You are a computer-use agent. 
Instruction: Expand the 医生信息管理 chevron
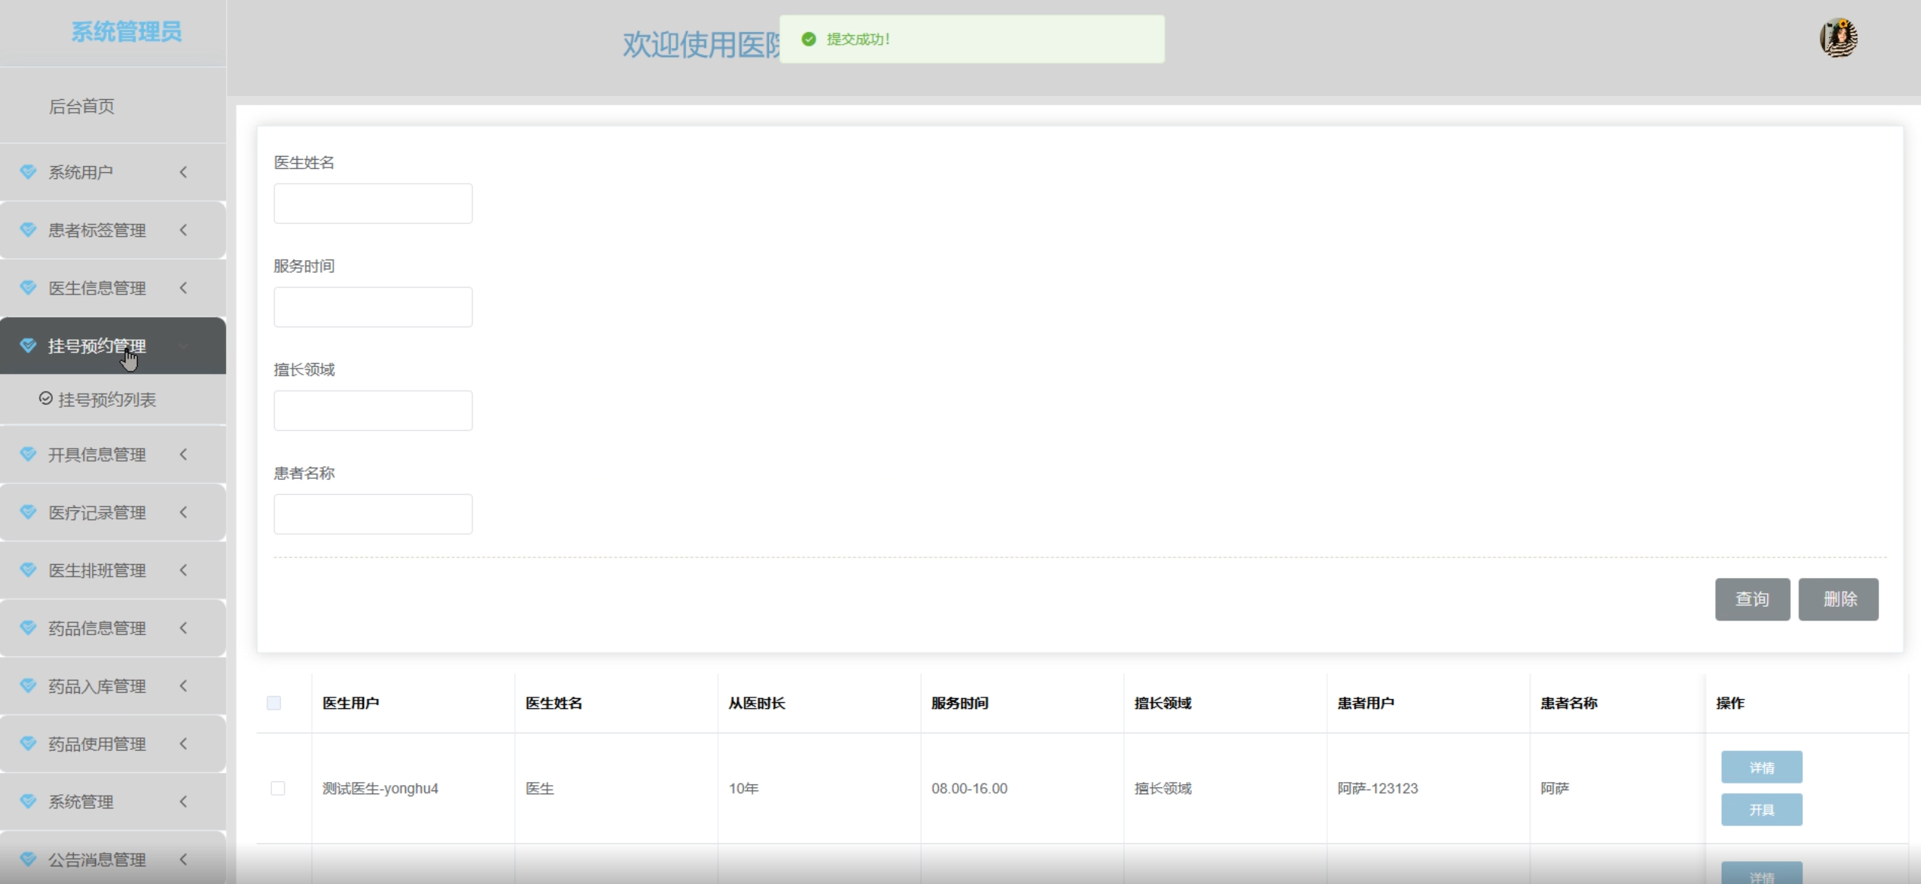pyautogui.click(x=183, y=288)
